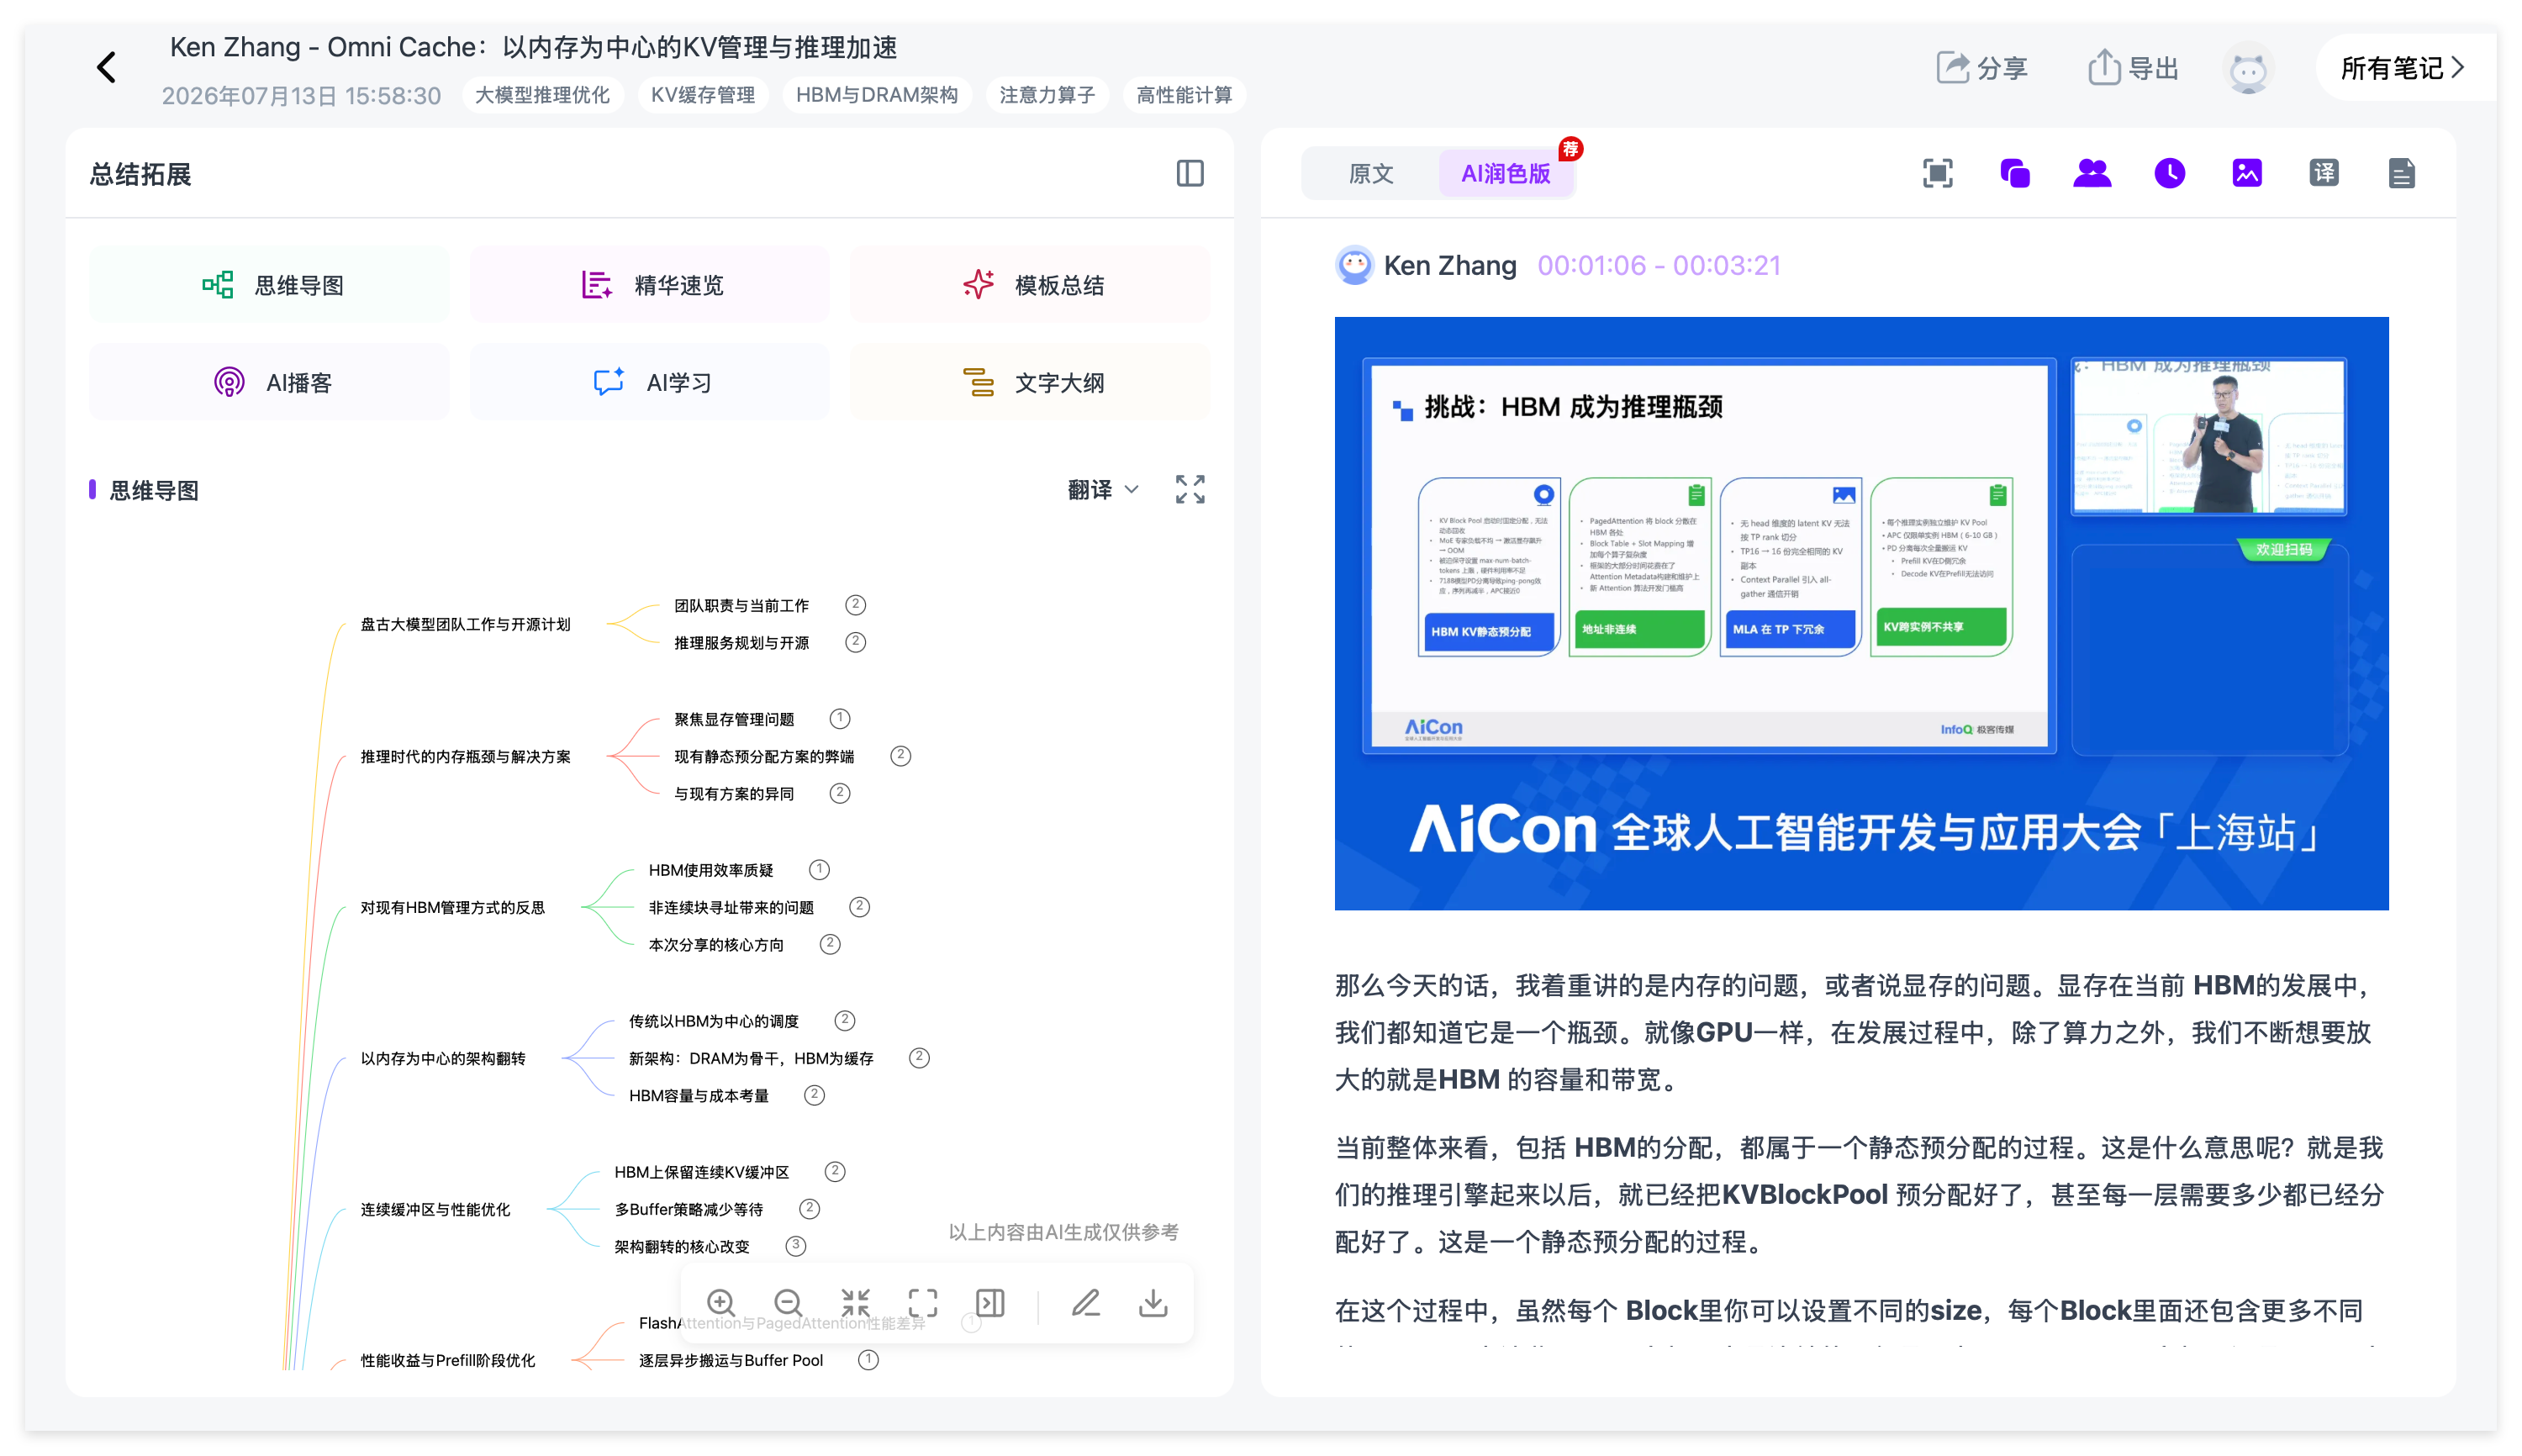This screenshot has height=1456, width=2522.
Task: Select node 推理时代的内存瓶颈与解决方案
Action: [465, 757]
